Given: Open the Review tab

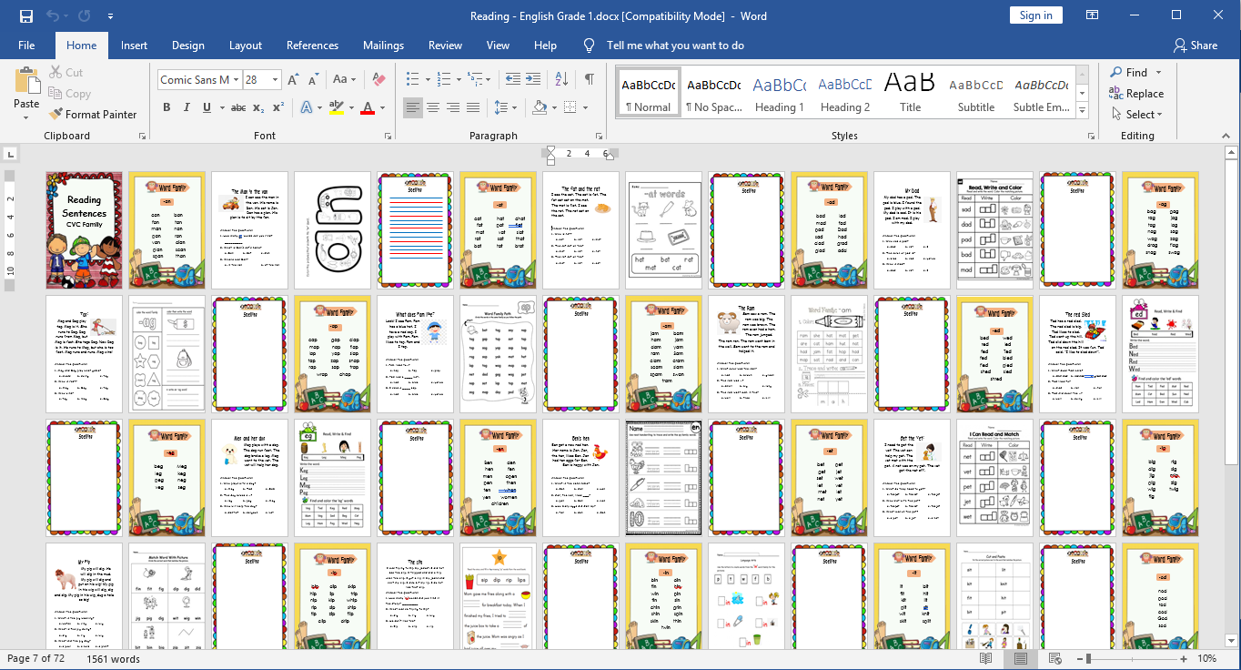Looking at the screenshot, I should (x=446, y=46).
